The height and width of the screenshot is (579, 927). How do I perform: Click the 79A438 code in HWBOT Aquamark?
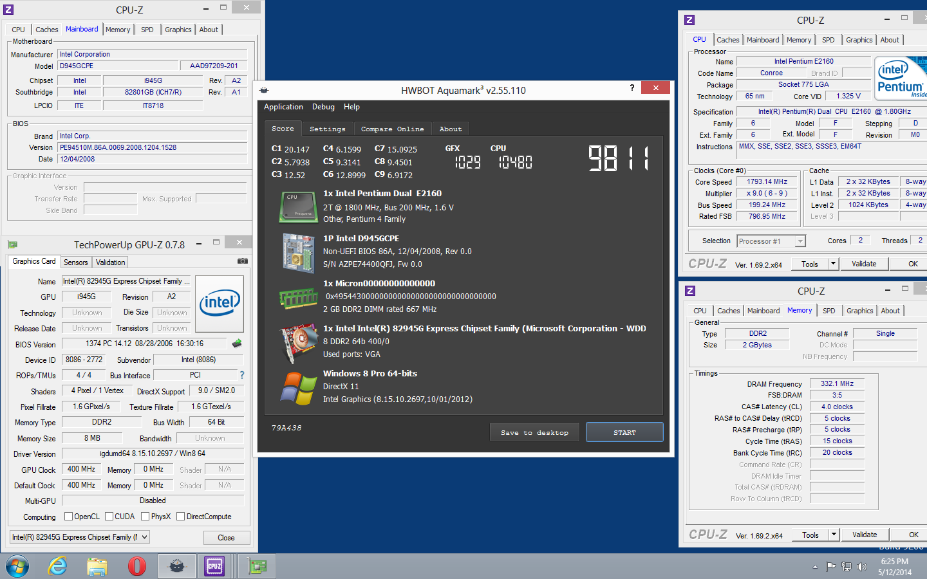286,428
